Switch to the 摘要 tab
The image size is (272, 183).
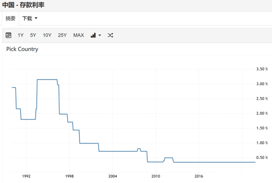(x=10, y=18)
